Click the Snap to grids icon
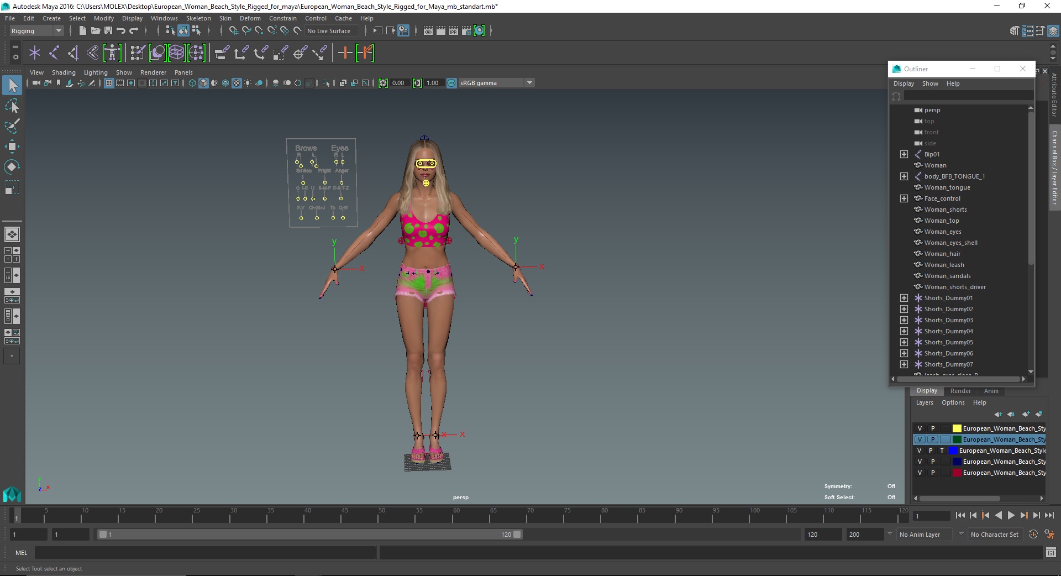Viewport: 1061px width, 576px height. (233, 31)
